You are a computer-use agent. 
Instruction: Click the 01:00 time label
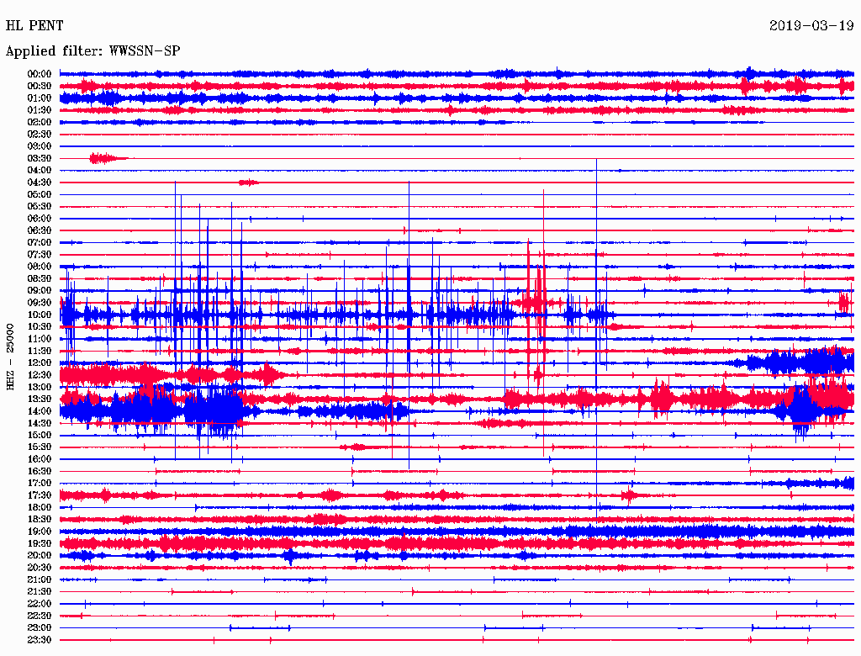coord(40,98)
